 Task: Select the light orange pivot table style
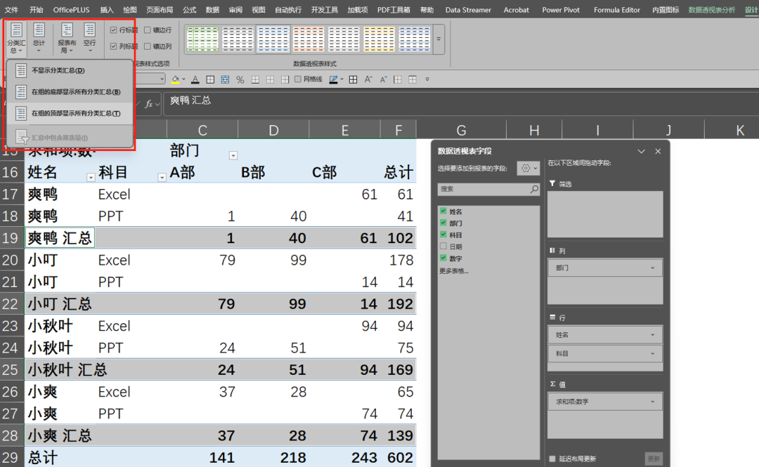pyautogui.click(x=309, y=39)
